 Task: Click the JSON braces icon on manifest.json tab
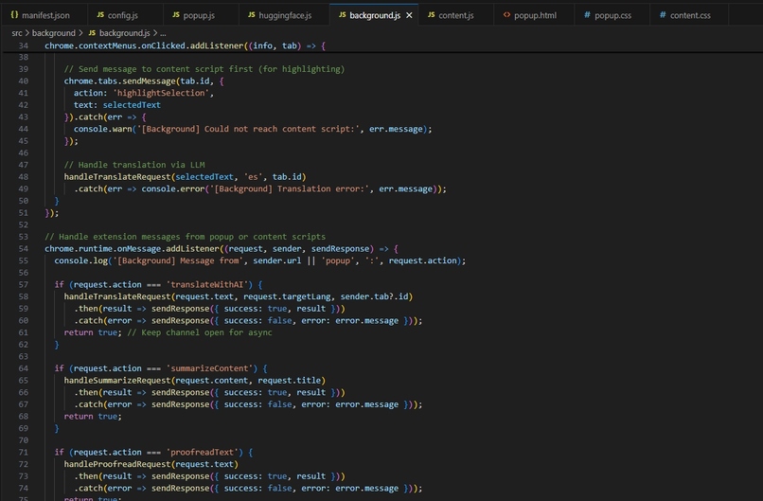tap(14, 14)
